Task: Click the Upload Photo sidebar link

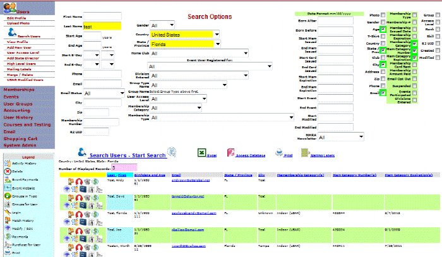Action: 18,23
